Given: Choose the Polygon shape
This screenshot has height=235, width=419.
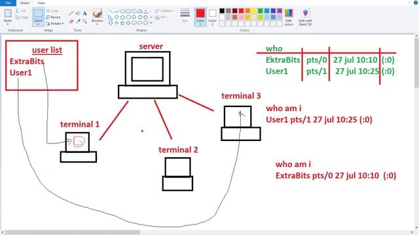Looking at the screenshot, I should tap(140, 12).
